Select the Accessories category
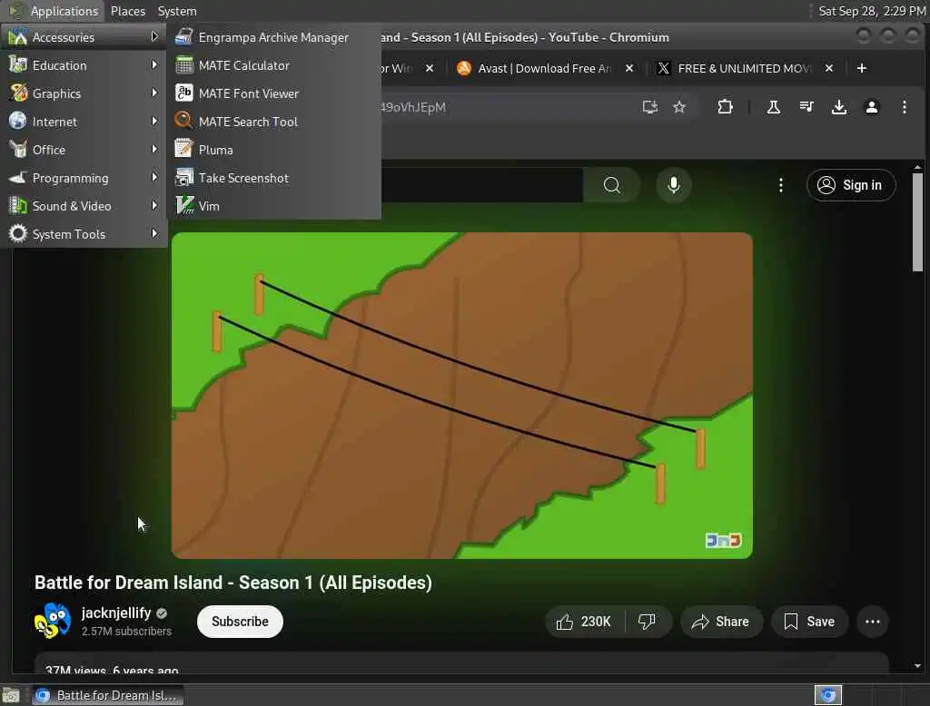This screenshot has width=930, height=706. click(84, 37)
